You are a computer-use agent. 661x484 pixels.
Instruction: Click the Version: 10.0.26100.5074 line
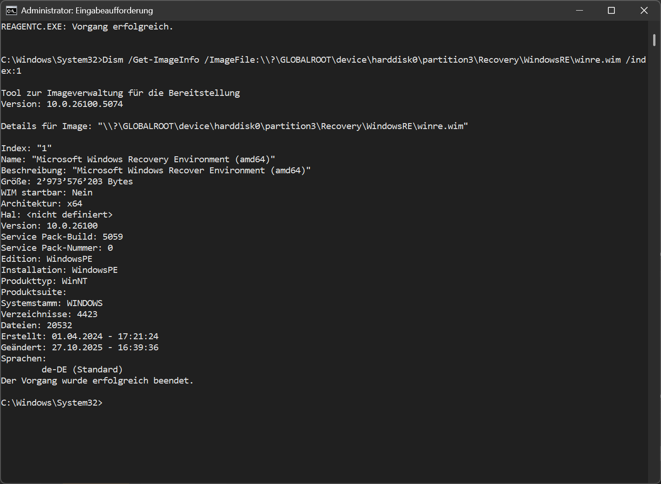62,104
